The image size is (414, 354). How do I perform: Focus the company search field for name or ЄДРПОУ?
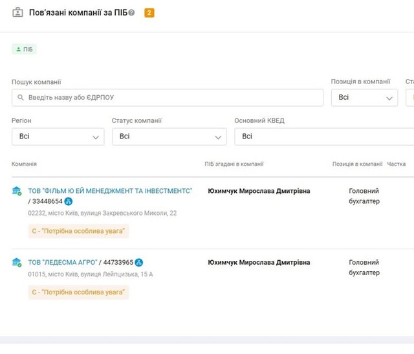168,98
